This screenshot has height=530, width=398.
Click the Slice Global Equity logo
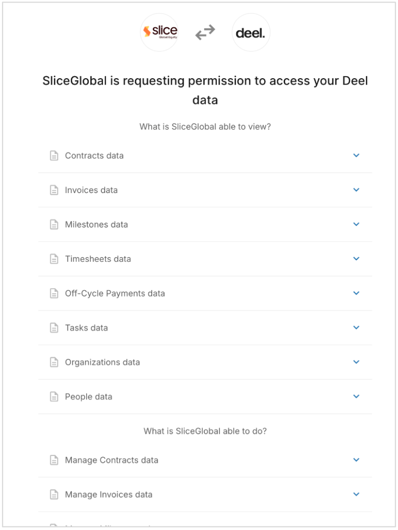coord(160,32)
